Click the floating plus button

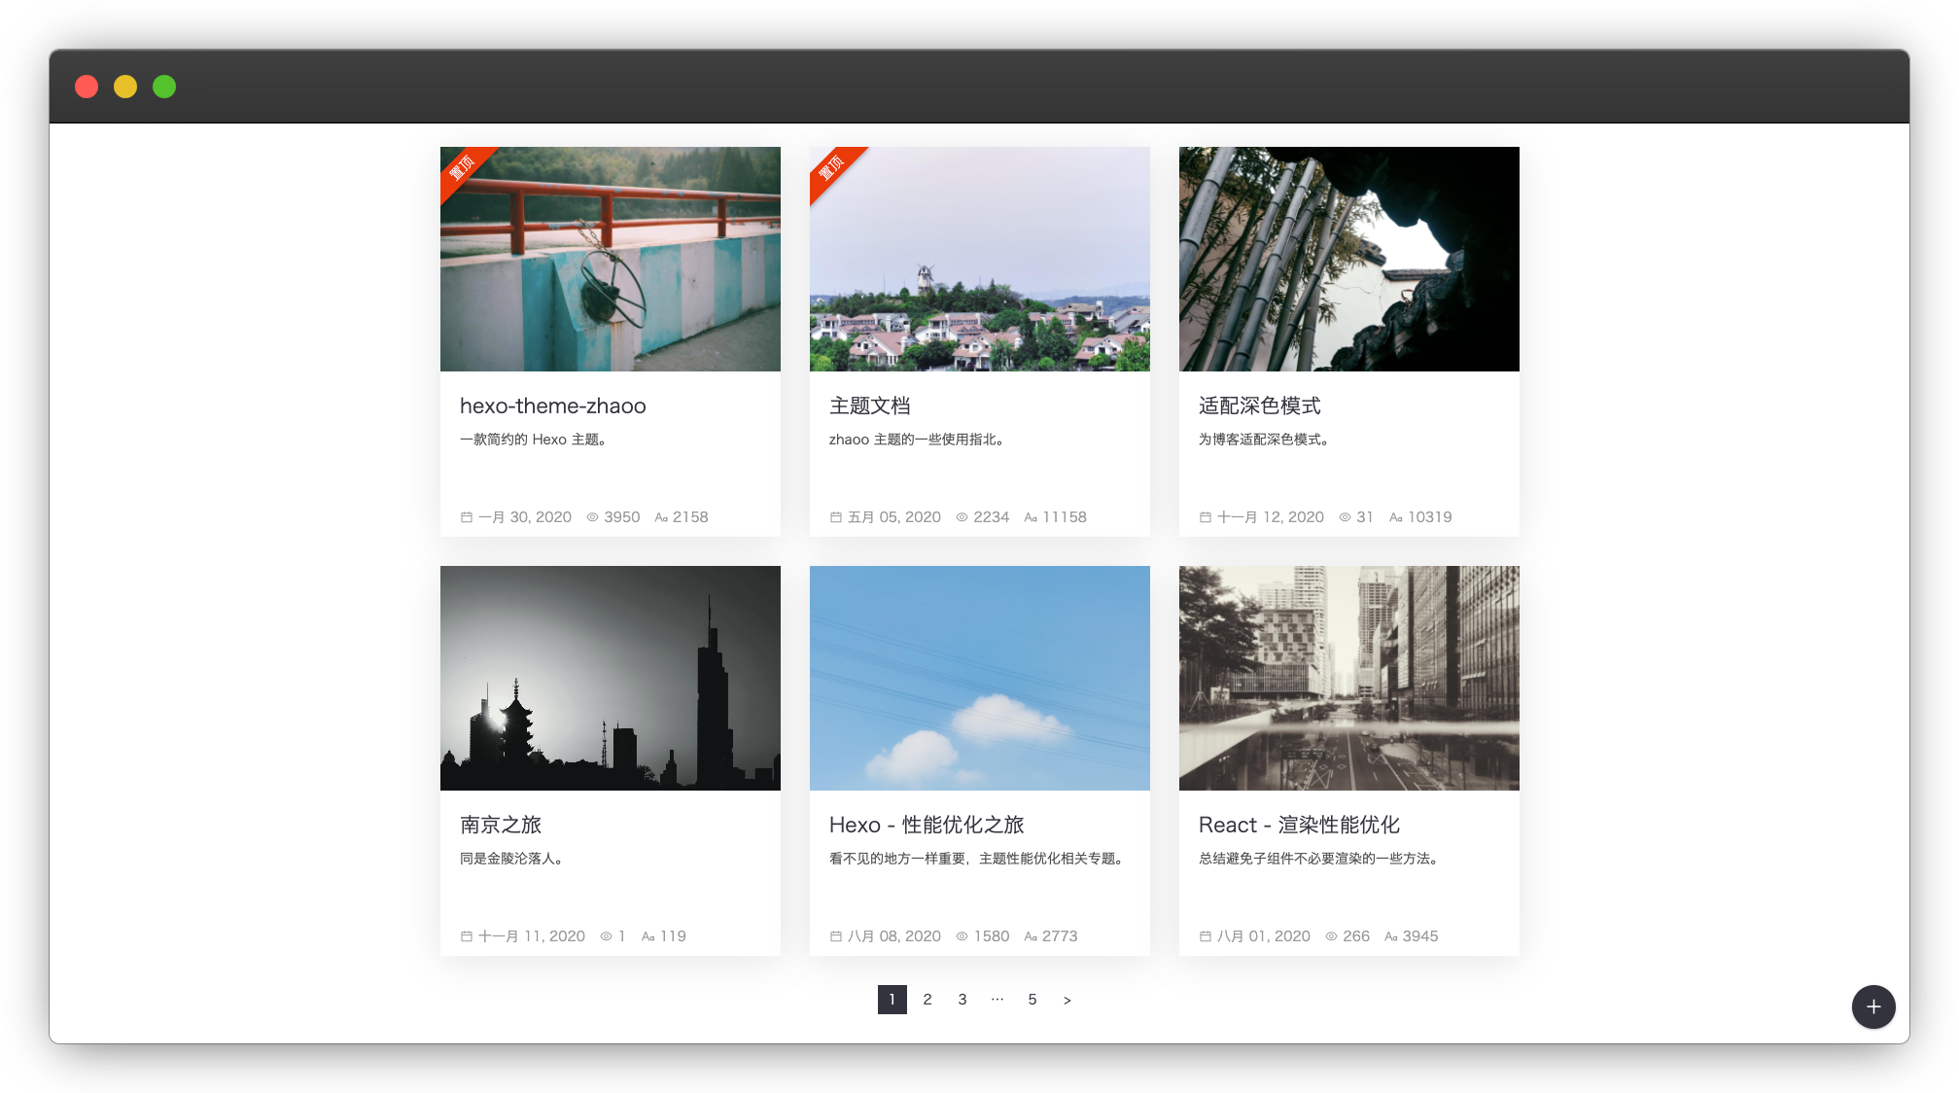(x=1872, y=1006)
